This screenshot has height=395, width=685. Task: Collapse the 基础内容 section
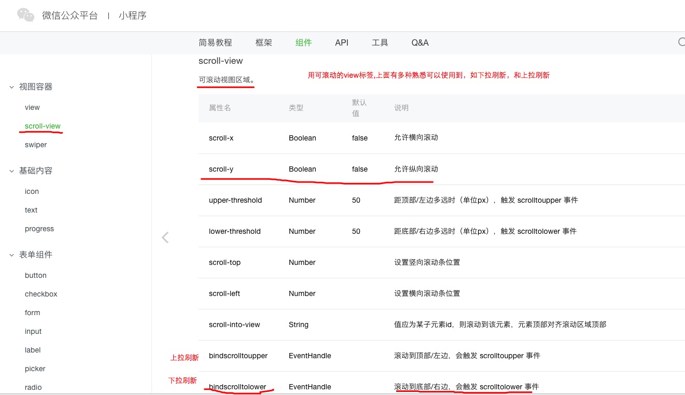[11, 171]
